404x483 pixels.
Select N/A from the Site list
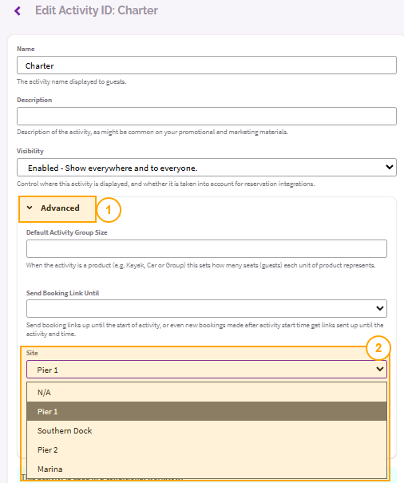tap(207, 392)
